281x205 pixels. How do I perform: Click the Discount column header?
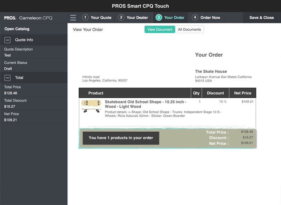[x=215, y=93]
